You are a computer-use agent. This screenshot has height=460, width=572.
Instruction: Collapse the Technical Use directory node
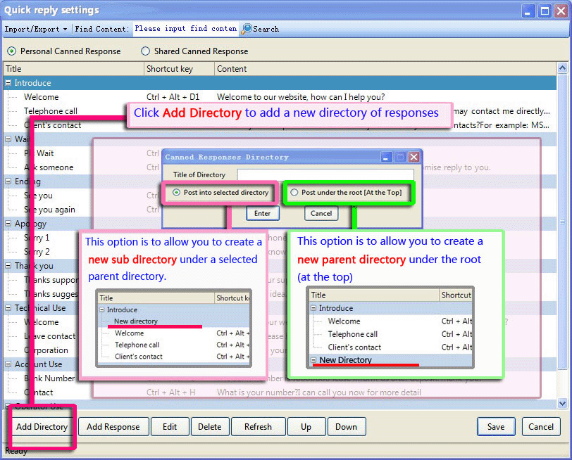[8, 308]
